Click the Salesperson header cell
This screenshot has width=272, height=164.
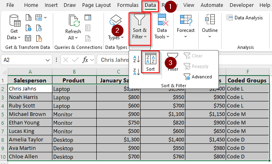[30, 80]
